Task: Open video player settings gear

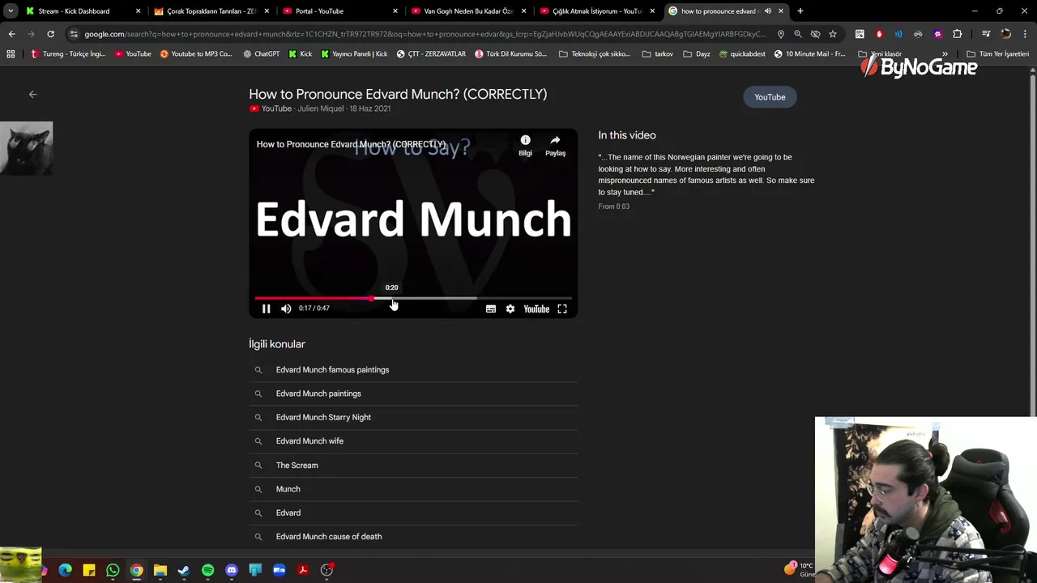Action: [510, 309]
